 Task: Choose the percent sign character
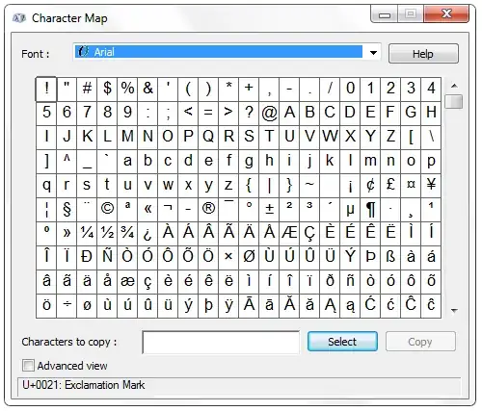tap(127, 89)
